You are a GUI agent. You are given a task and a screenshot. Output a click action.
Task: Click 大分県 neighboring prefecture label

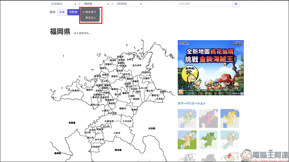coord(152,128)
